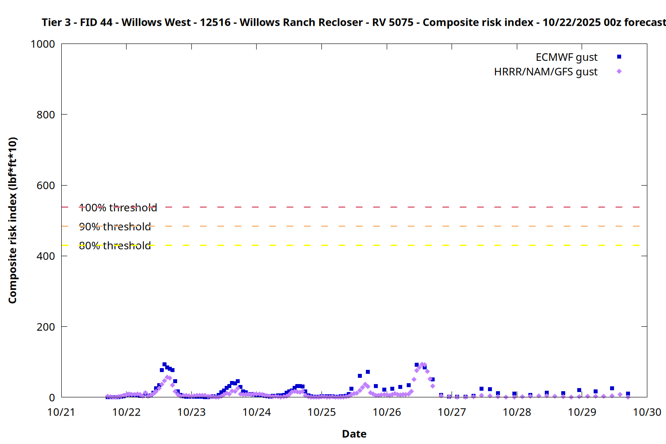Pick the 10/30 date tick label
The height and width of the screenshot is (444, 666).
pos(647,412)
